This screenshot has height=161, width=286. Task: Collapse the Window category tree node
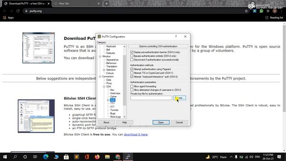(x=100, y=56)
